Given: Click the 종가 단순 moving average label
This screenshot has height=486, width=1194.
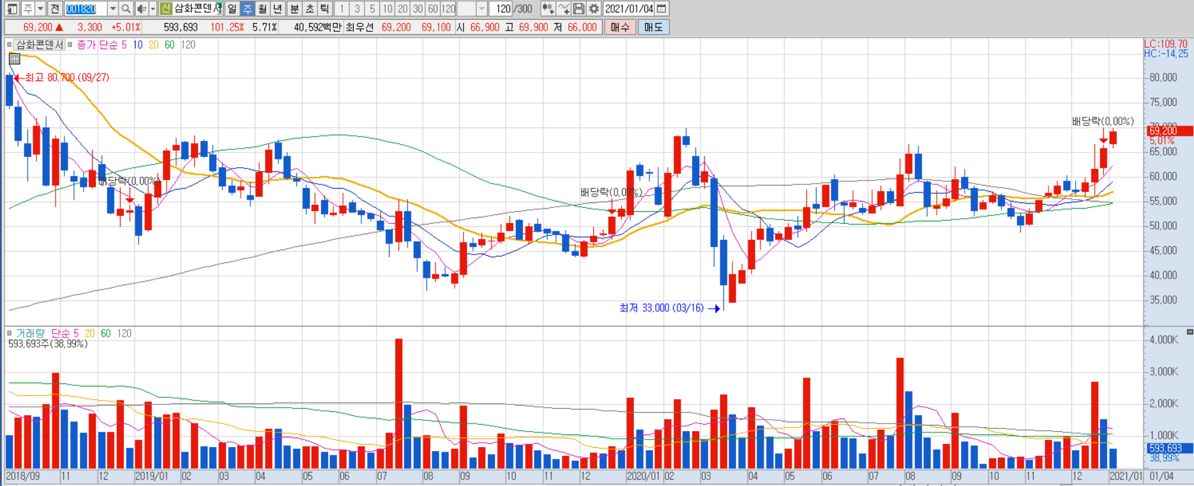Looking at the screenshot, I should (97, 45).
